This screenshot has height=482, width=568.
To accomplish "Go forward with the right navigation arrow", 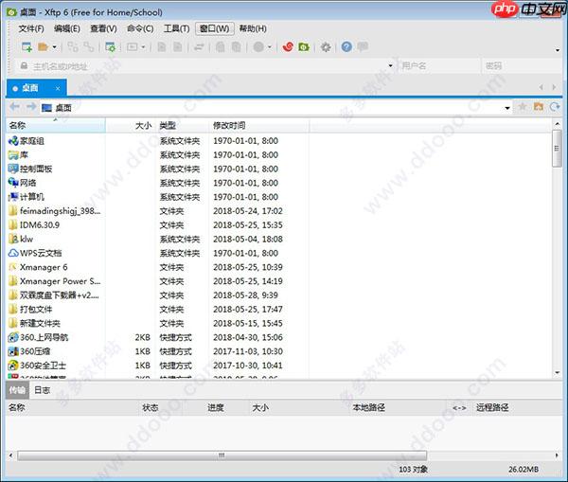I will 31,107.
